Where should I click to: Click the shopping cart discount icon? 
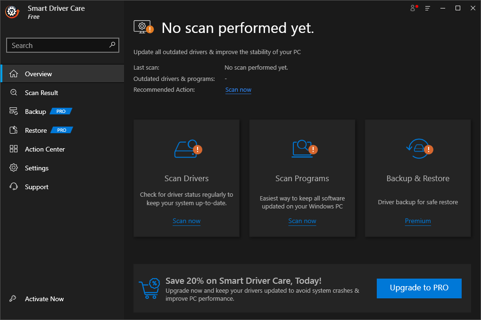pos(149,288)
